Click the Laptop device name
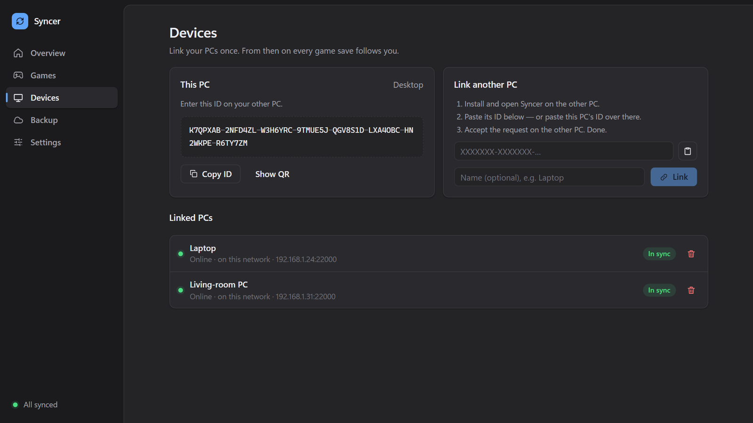Viewport: 753px width, 423px height. 203,248
